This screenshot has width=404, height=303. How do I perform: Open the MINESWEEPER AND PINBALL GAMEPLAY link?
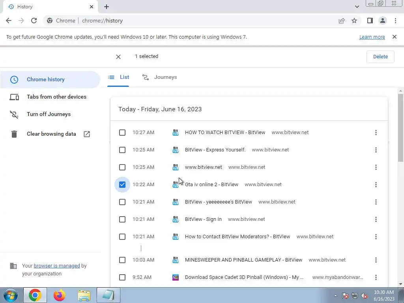click(243, 260)
